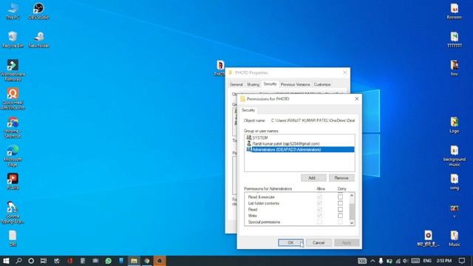Select the song desktop folder

coord(455,182)
